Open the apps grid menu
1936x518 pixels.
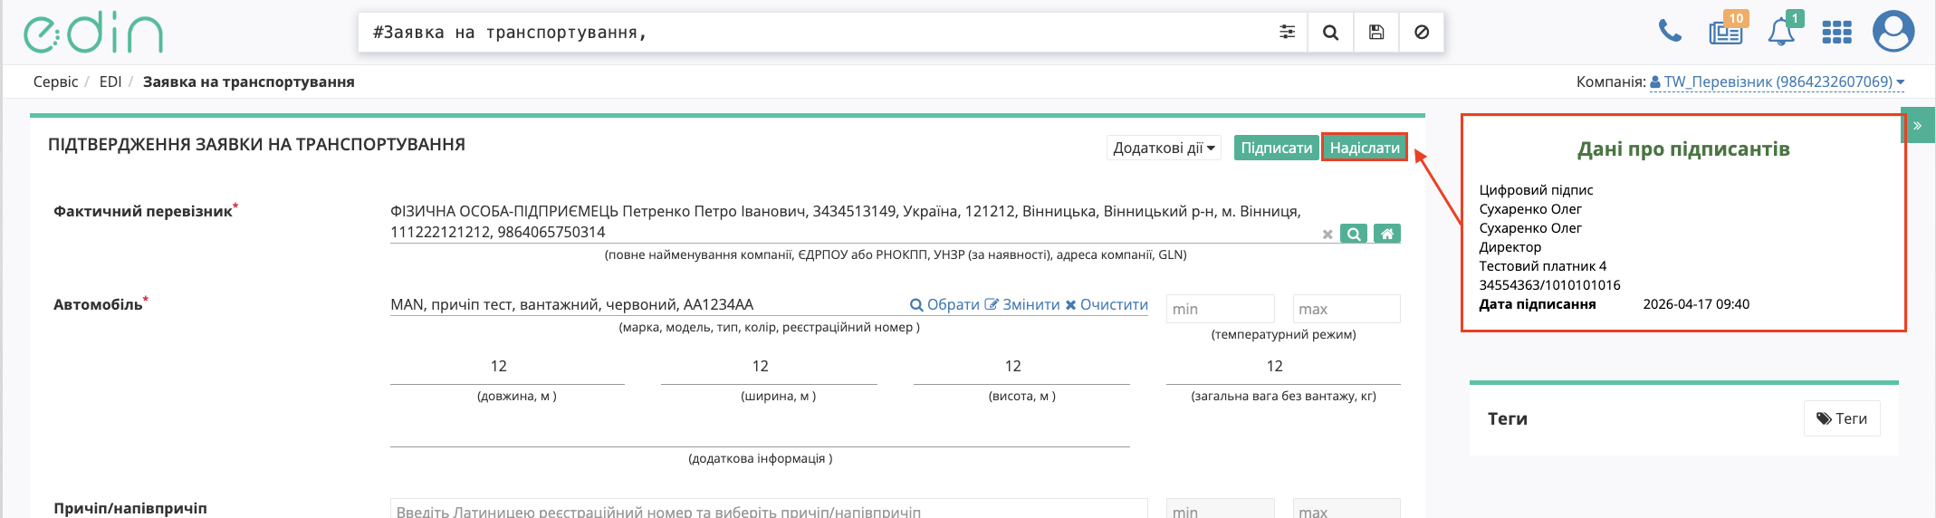click(x=1836, y=33)
